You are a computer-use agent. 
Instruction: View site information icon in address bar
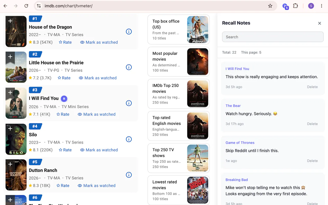[x=39, y=6]
